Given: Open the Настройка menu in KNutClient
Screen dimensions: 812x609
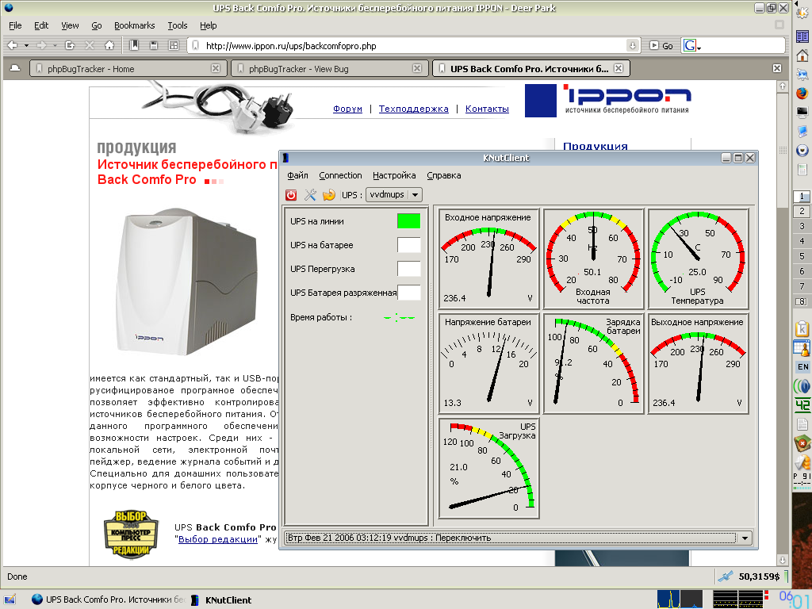Looking at the screenshot, I should click(394, 175).
